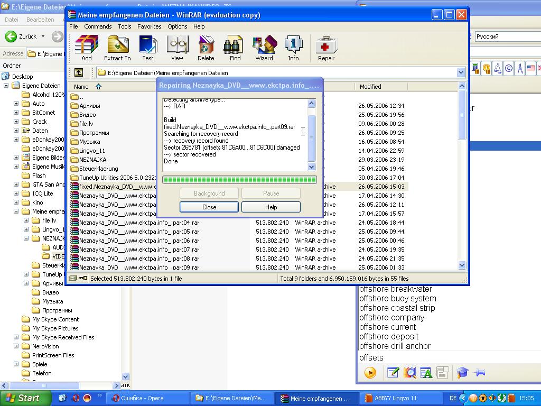
Task: Click the Delete toolbar icon
Action: click(206, 48)
